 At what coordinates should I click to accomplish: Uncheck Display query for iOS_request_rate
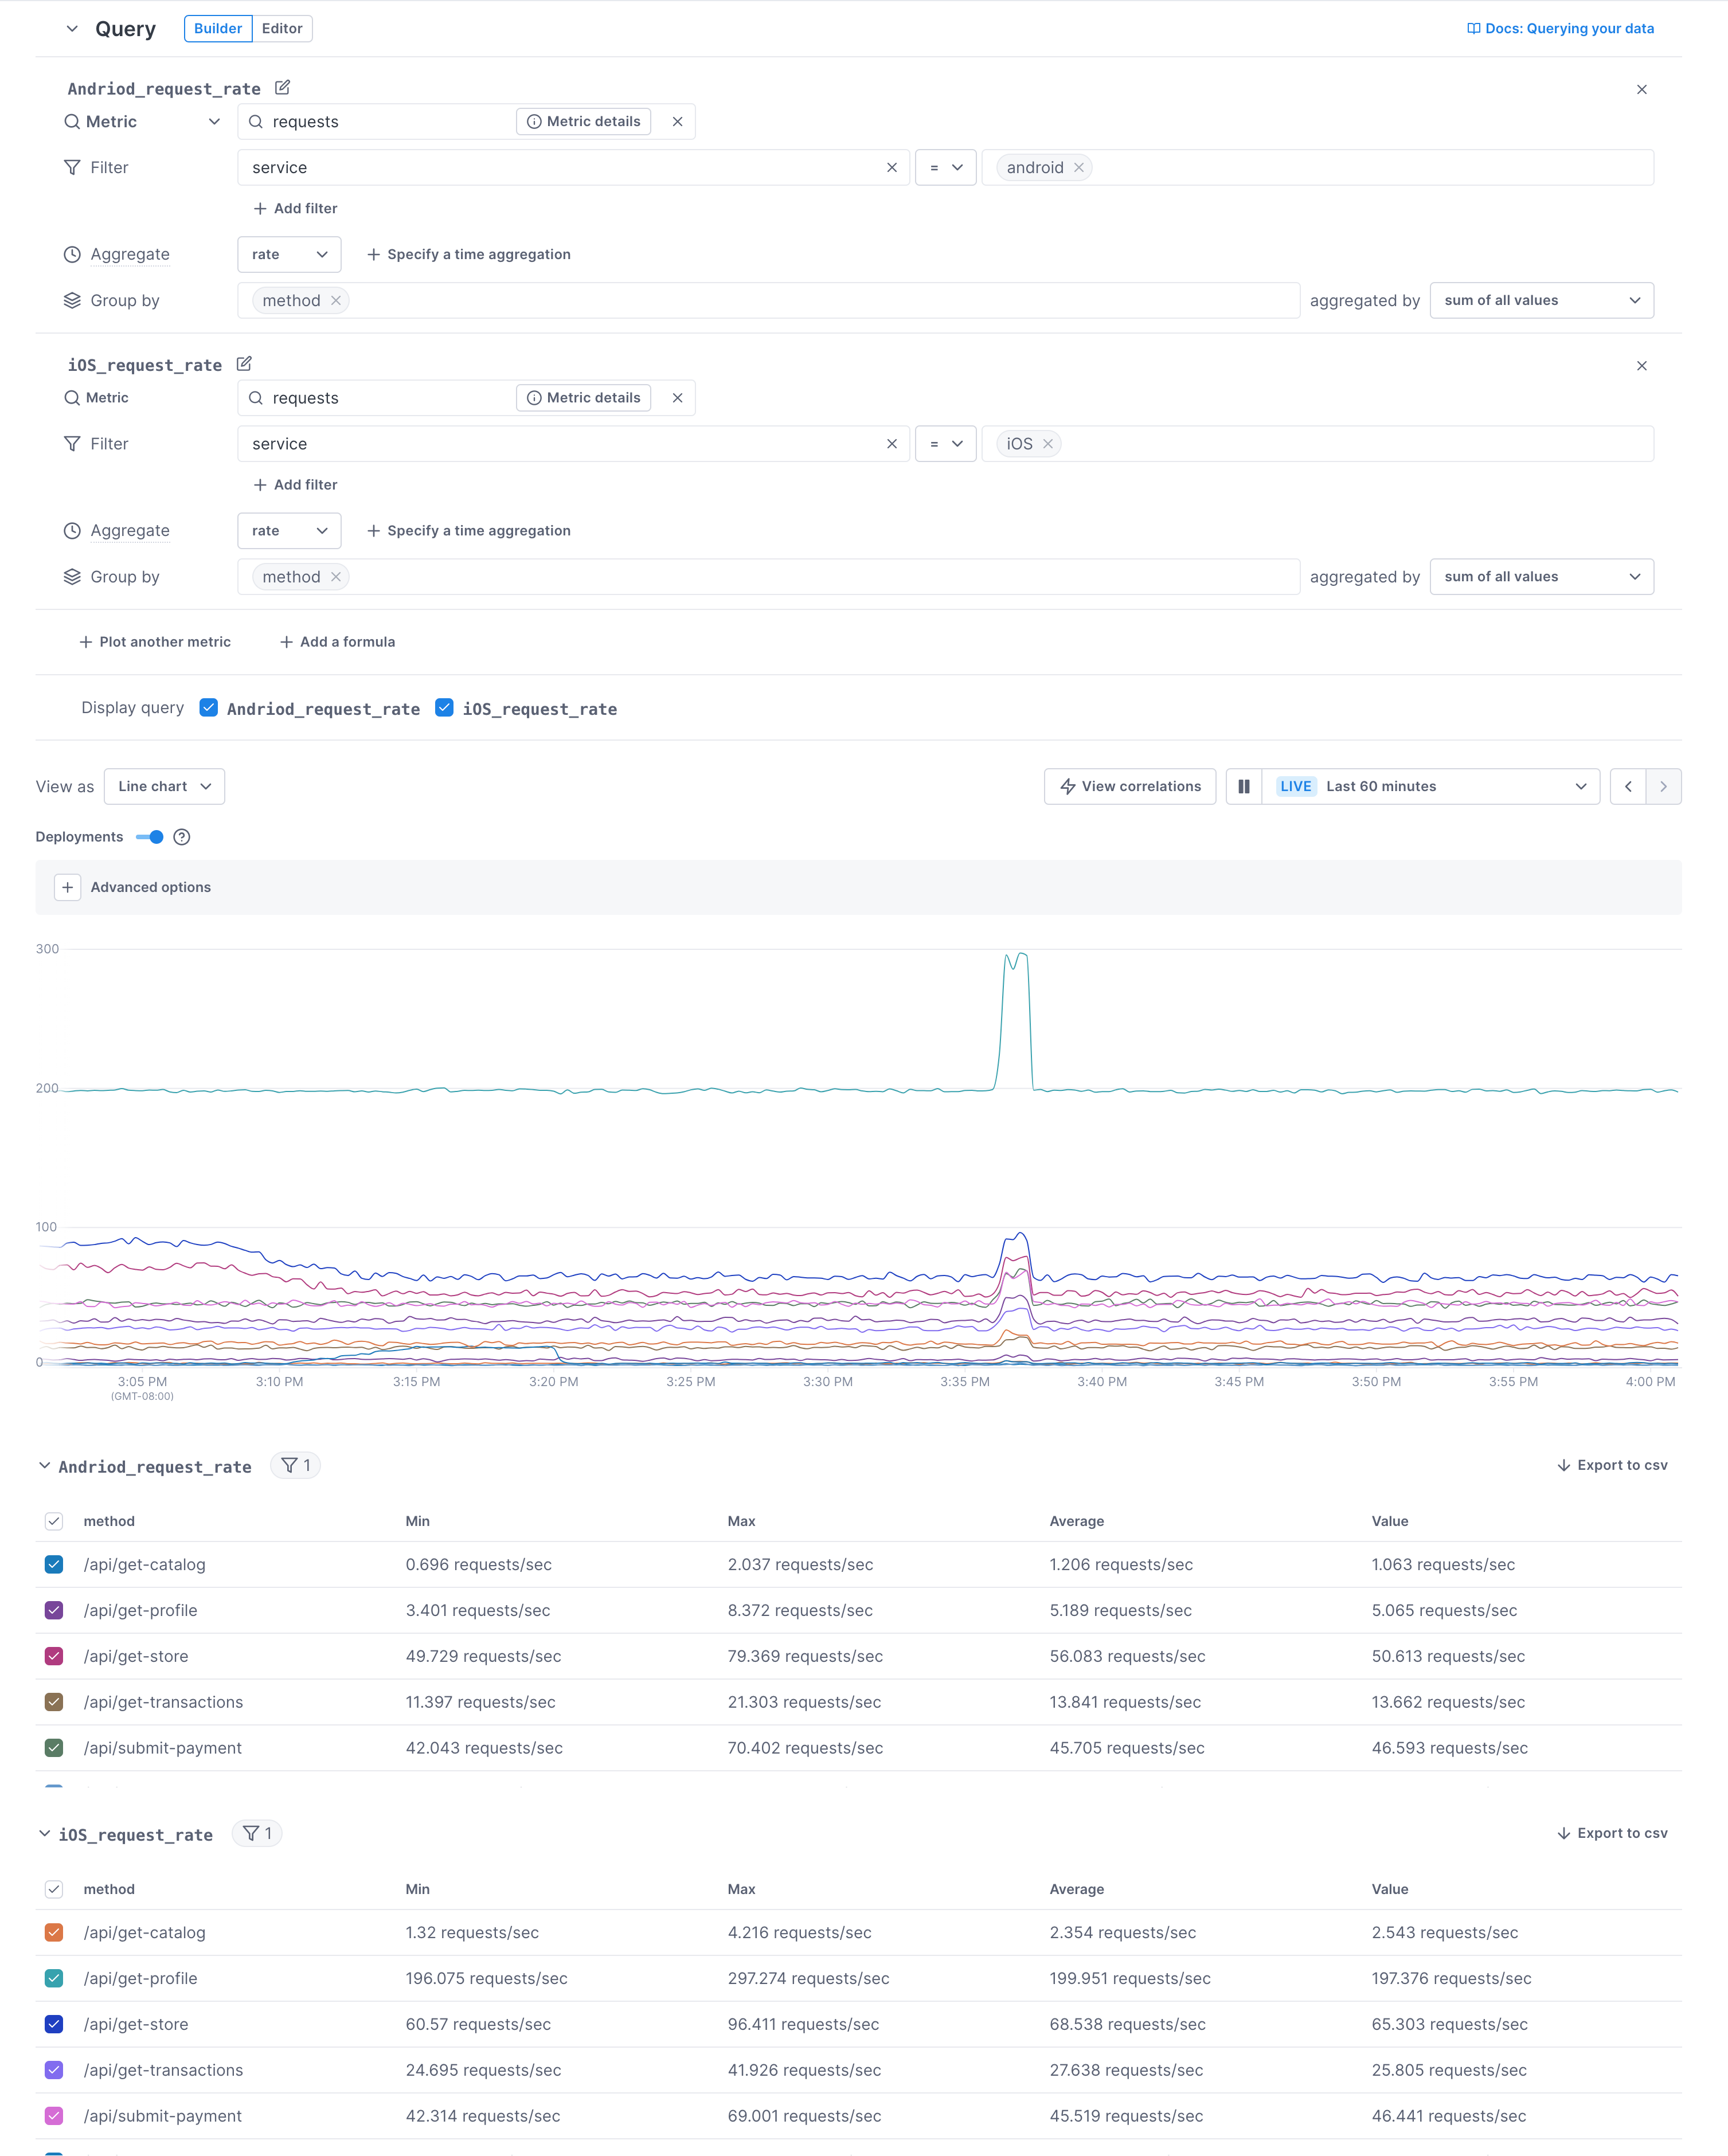tap(444, 708)
